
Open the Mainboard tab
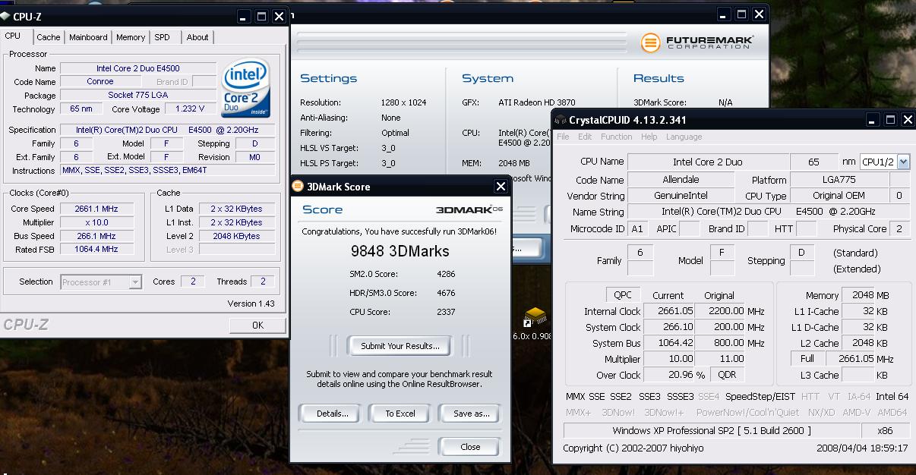pyautogui.click(x=88, y=37)
